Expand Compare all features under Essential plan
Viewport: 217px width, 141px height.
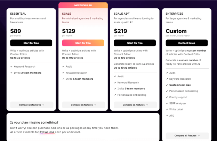pos(32,104)
